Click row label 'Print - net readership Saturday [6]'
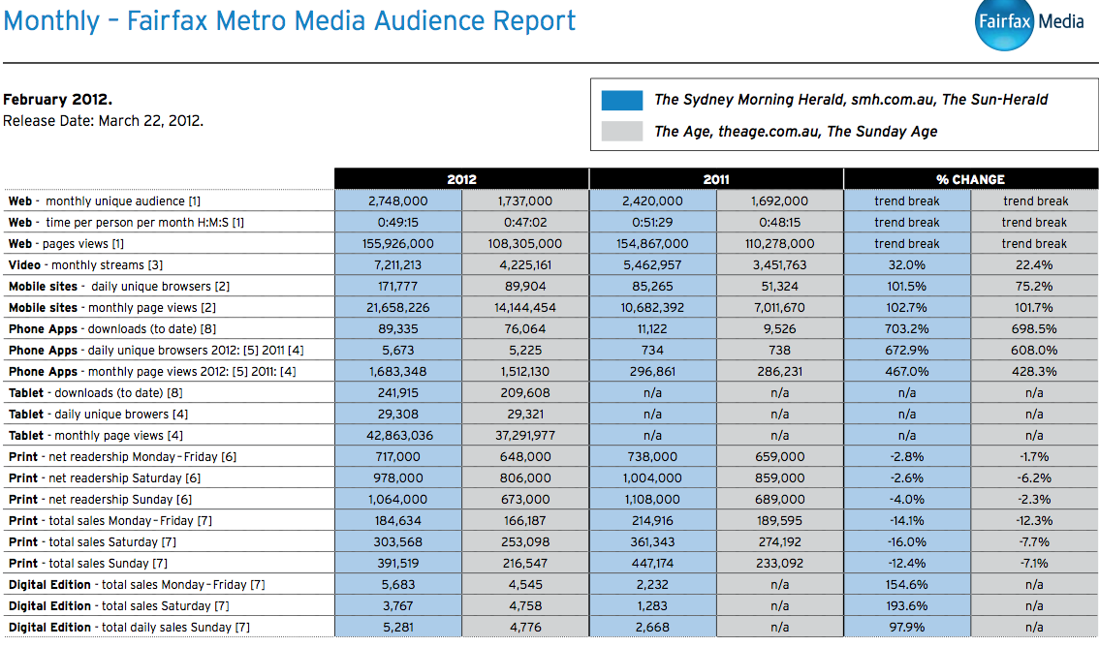The image size is (1099, 647). pos(105,478)
